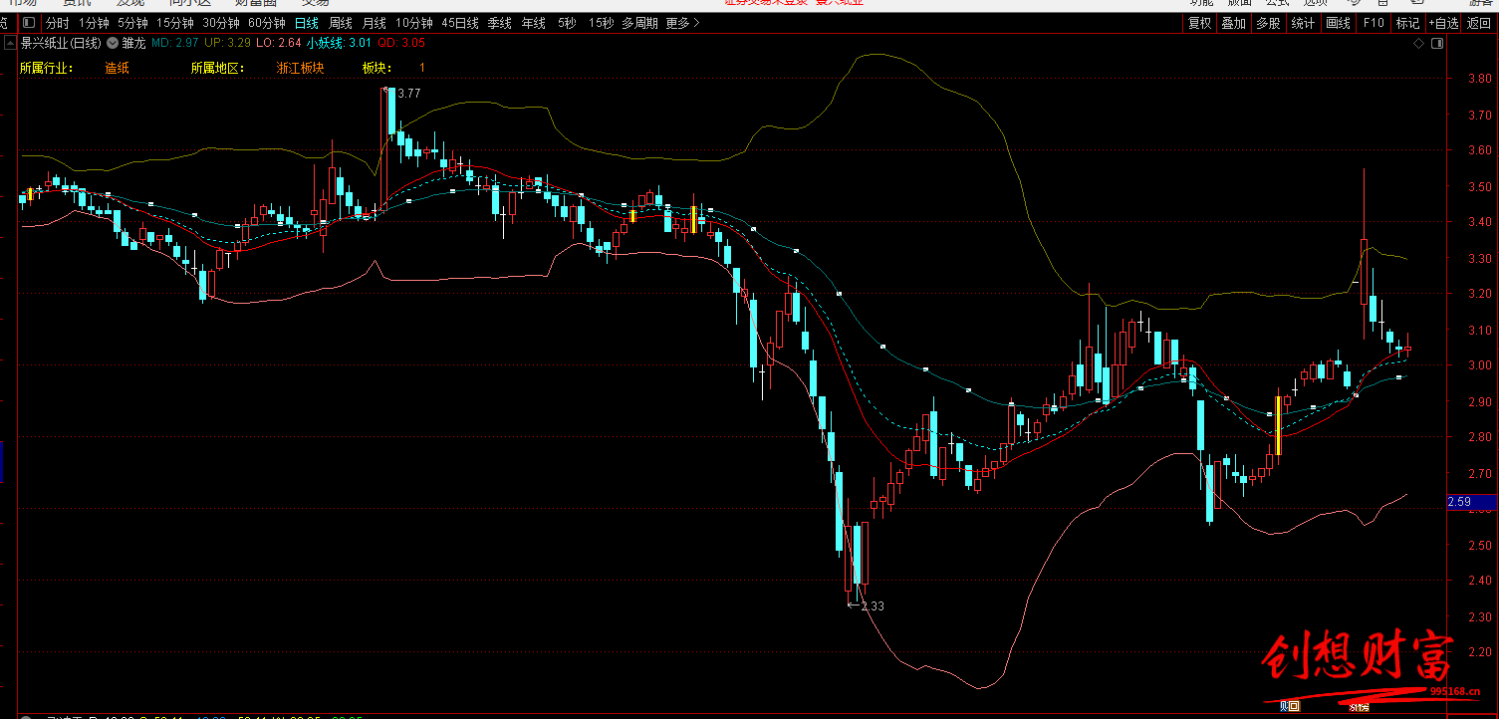The height and width of the screenshot is (719, 1499).
Task: Click the 3.77 high price marker
Action: coord(408,93)
